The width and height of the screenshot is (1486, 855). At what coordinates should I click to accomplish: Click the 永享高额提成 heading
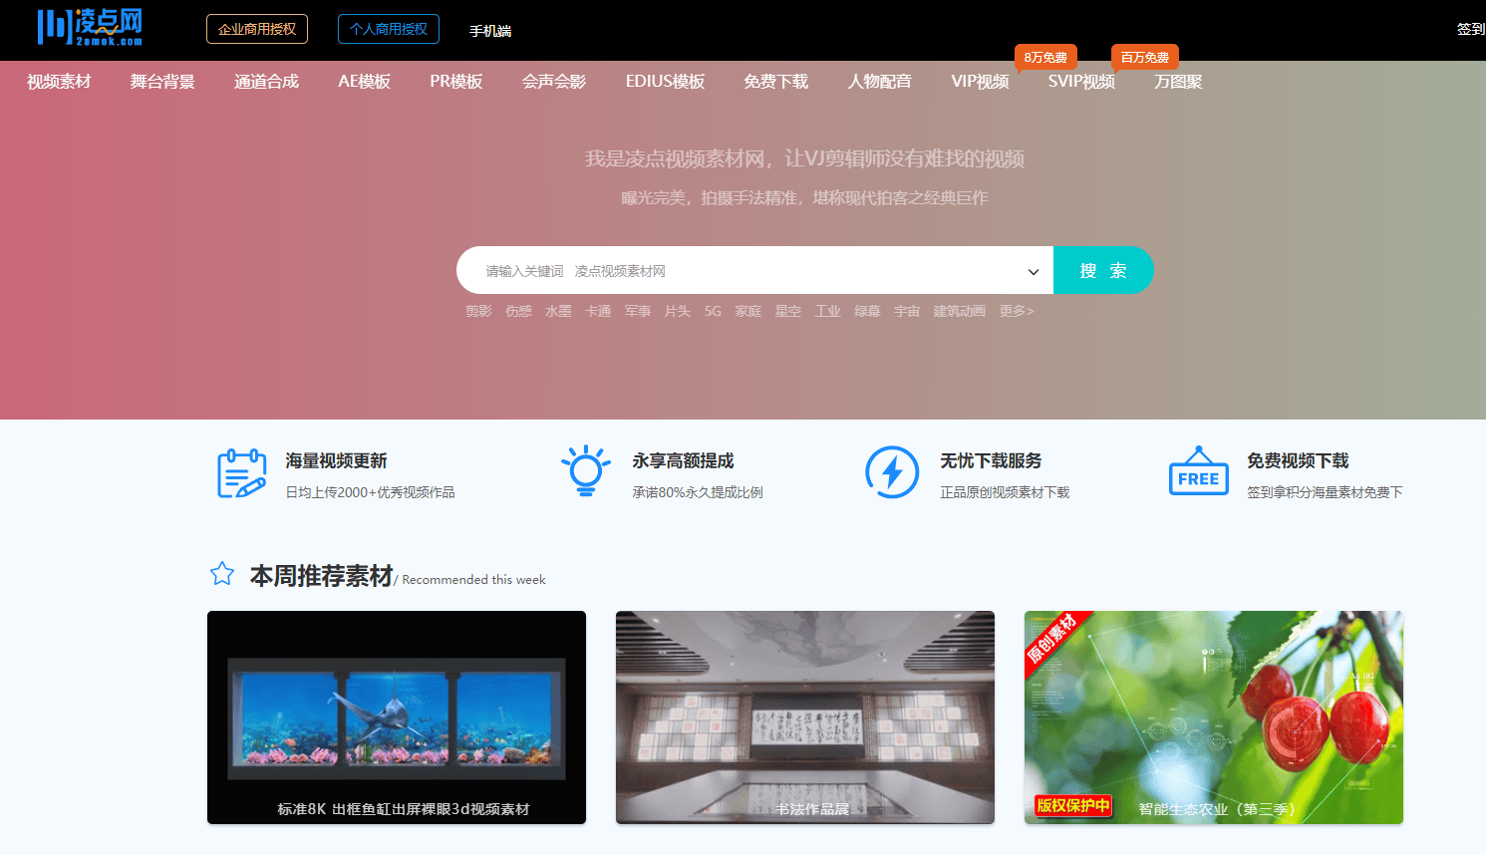(683, 460)
